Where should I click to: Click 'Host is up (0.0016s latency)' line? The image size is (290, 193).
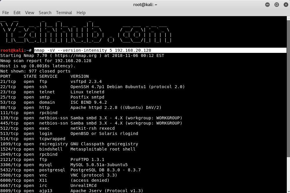(x=38, y=66)
